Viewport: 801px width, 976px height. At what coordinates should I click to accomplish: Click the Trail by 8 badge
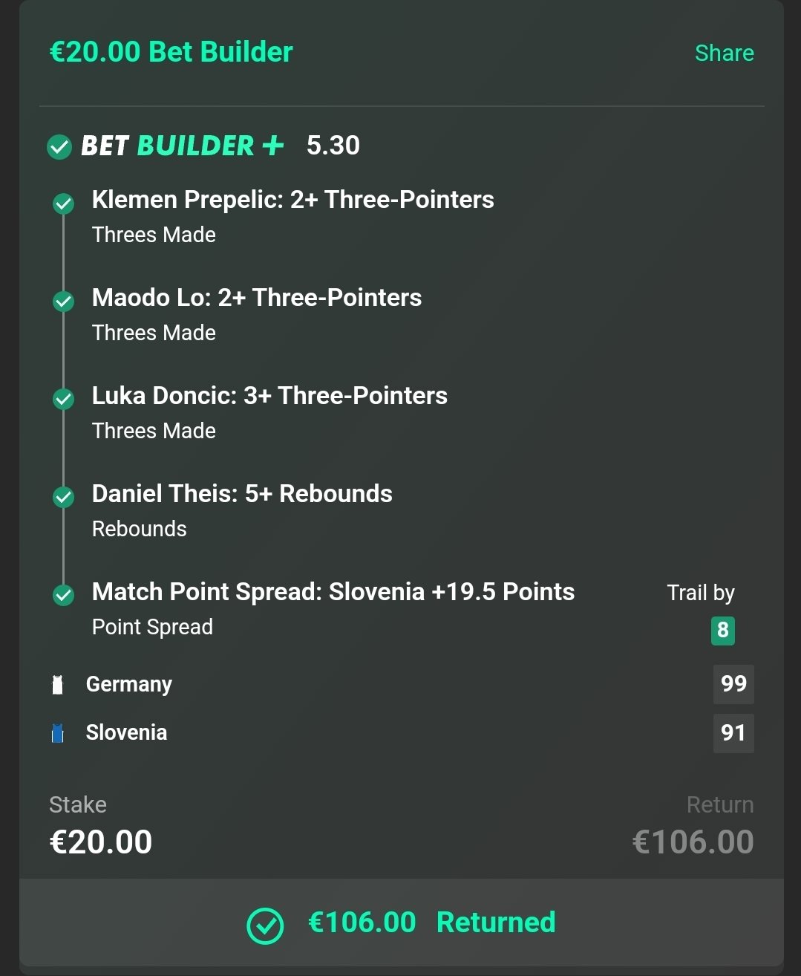point(722,631)
